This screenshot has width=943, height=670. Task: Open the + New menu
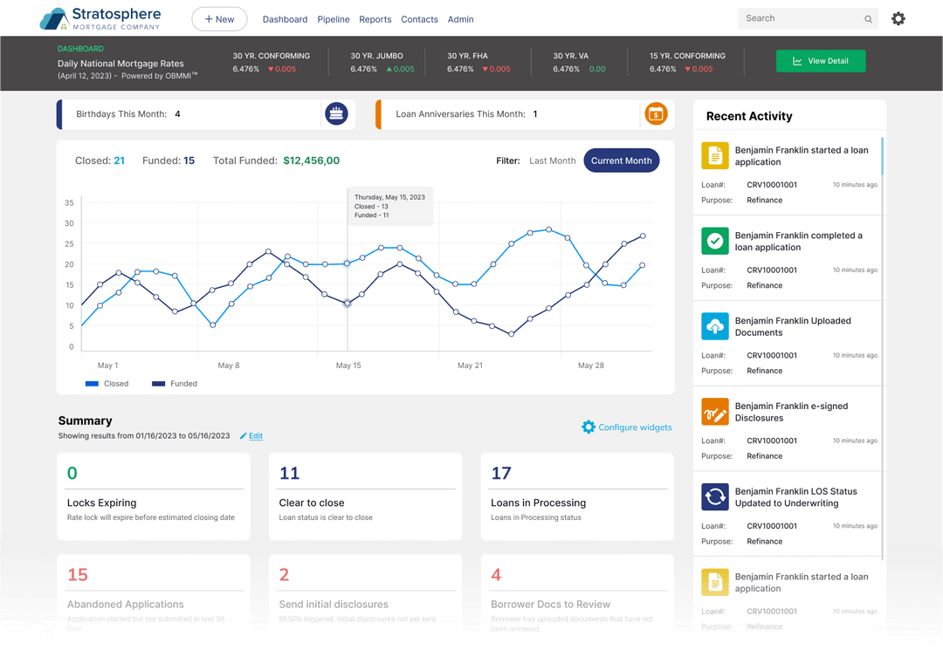219,18
